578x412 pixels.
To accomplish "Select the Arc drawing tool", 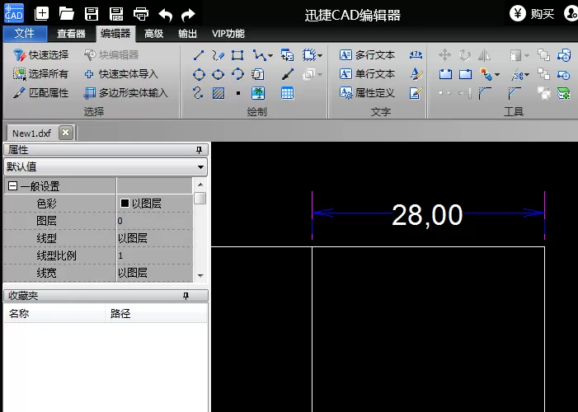I will pos(237,74).
